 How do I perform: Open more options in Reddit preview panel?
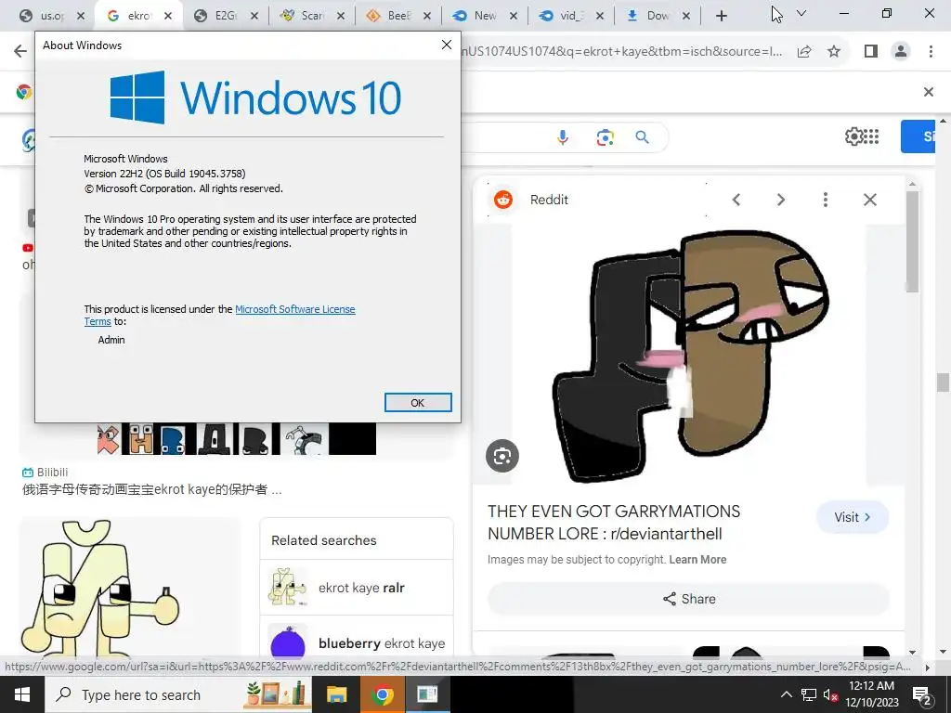coord(825,200)
